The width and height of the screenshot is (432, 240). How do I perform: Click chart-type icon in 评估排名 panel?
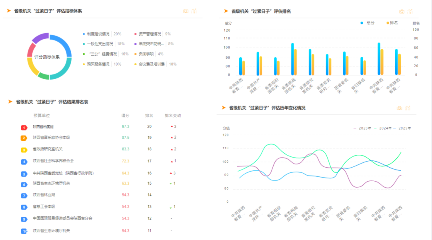(x=410, y=11)
